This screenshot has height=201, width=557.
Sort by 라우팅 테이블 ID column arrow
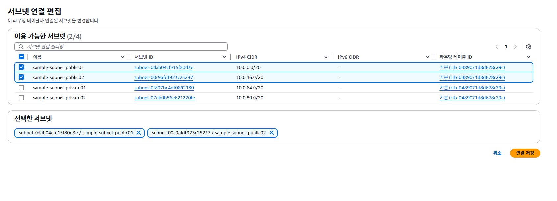tap(529, 57)
